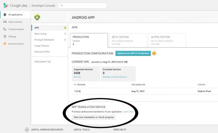The height and width of the screenshot is (133, 218).
Task: Open Game services from sidebar
Action: coord(15,22)
